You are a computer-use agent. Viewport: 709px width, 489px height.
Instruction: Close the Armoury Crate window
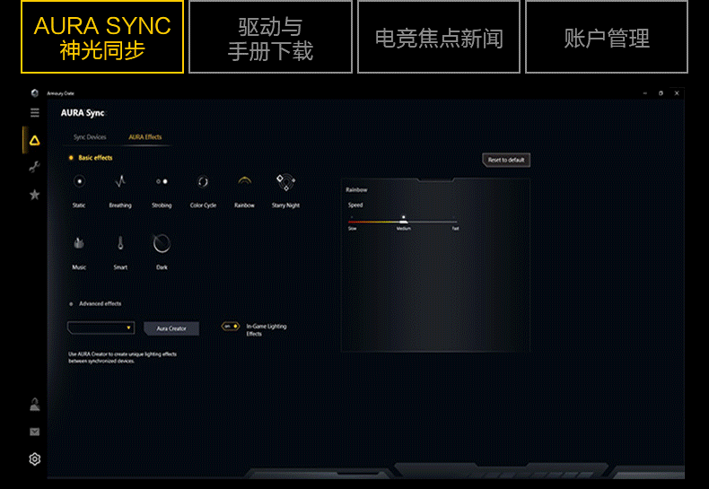tap(677, 93)
